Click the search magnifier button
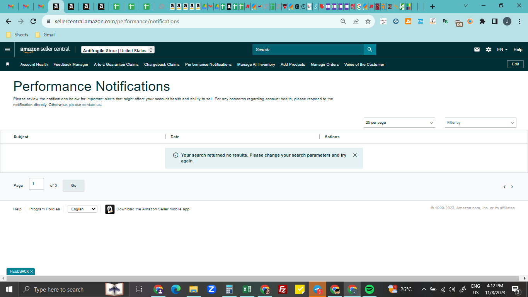528x297 pixels. [370, 49]
